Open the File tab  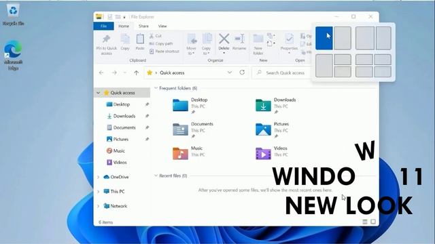pyautogui.click(x=103, y=26)
